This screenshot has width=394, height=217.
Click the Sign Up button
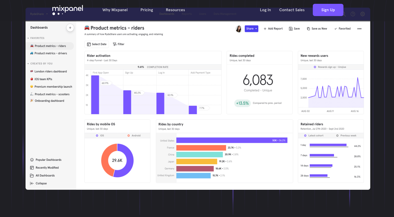(x=328, y=10)
